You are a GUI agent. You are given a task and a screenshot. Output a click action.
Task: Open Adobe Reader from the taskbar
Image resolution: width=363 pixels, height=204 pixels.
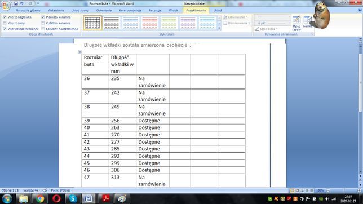pos(106,199)
